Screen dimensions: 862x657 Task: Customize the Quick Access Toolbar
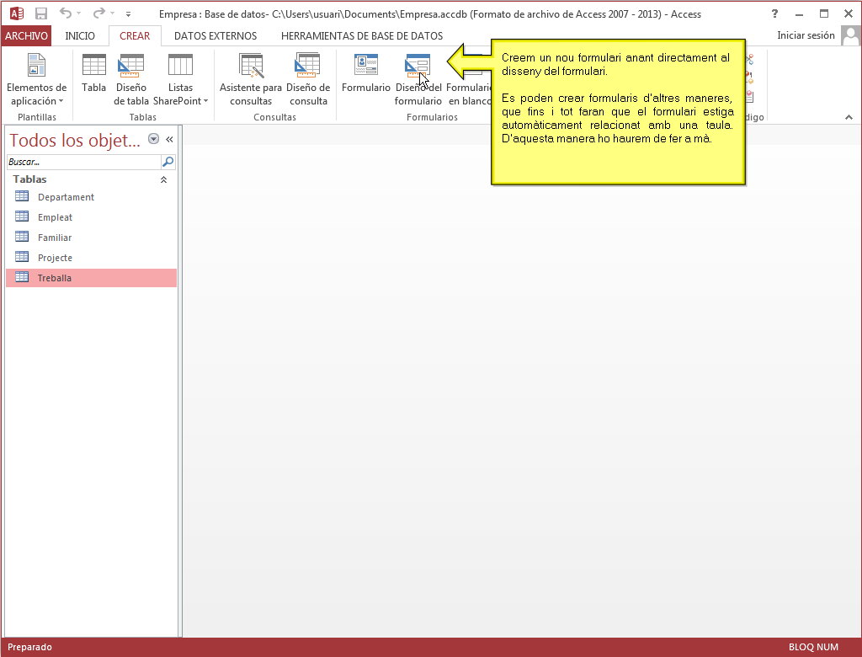[x=128, y=14]
